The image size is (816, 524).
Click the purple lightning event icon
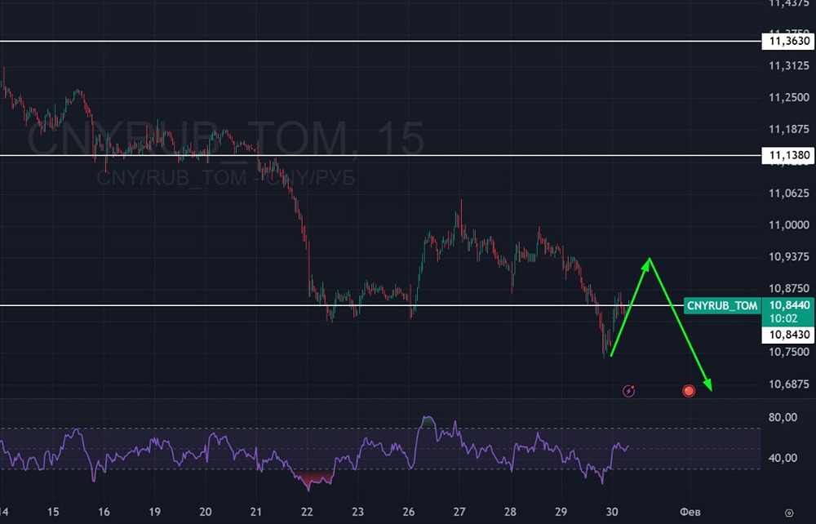coord(628,391)
